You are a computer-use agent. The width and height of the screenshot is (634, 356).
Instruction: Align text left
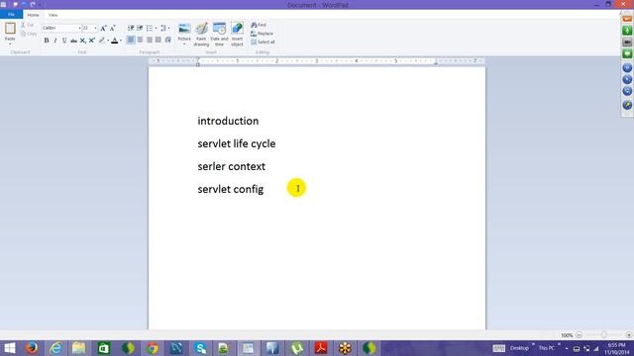click(131, 40)
